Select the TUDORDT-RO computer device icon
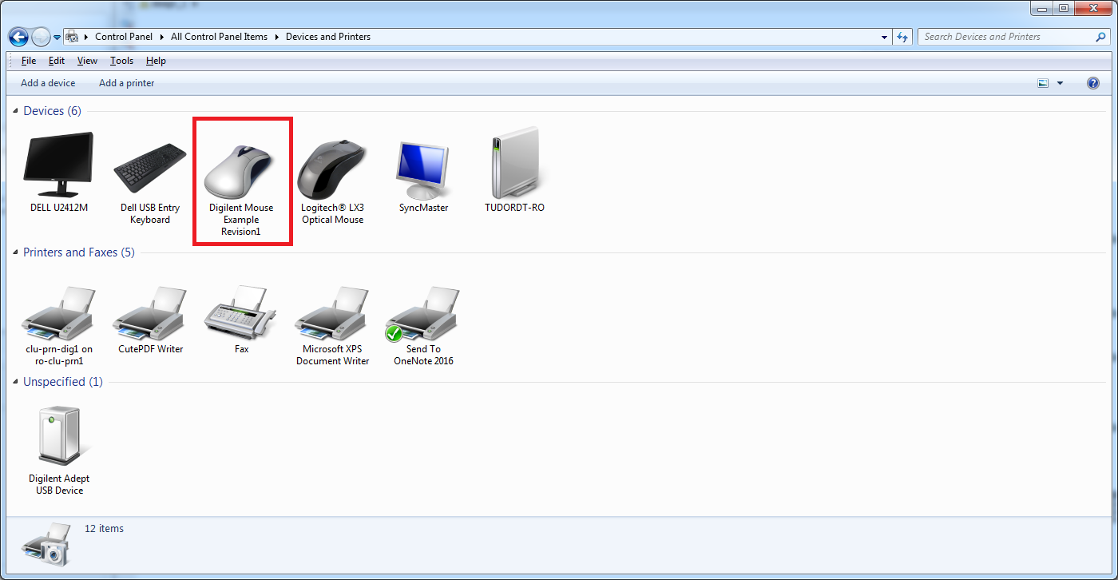Viewport: 1118px width, 580px height. pyautogui.click(x=514, y=165)
